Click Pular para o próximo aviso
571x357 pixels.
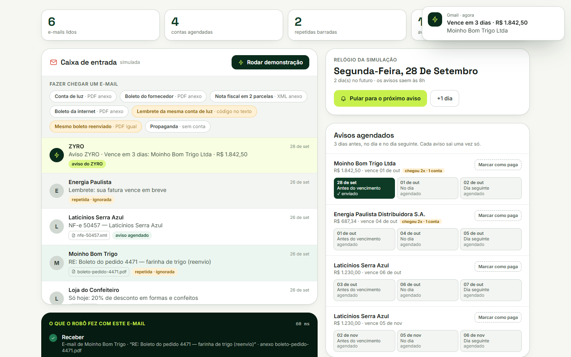tap(380, 98)
